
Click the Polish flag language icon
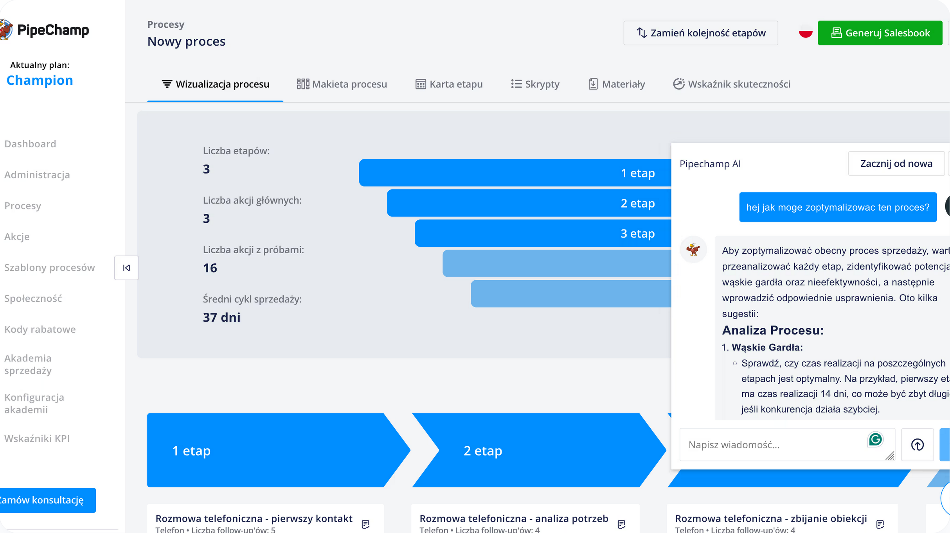(x=805, y=33)
